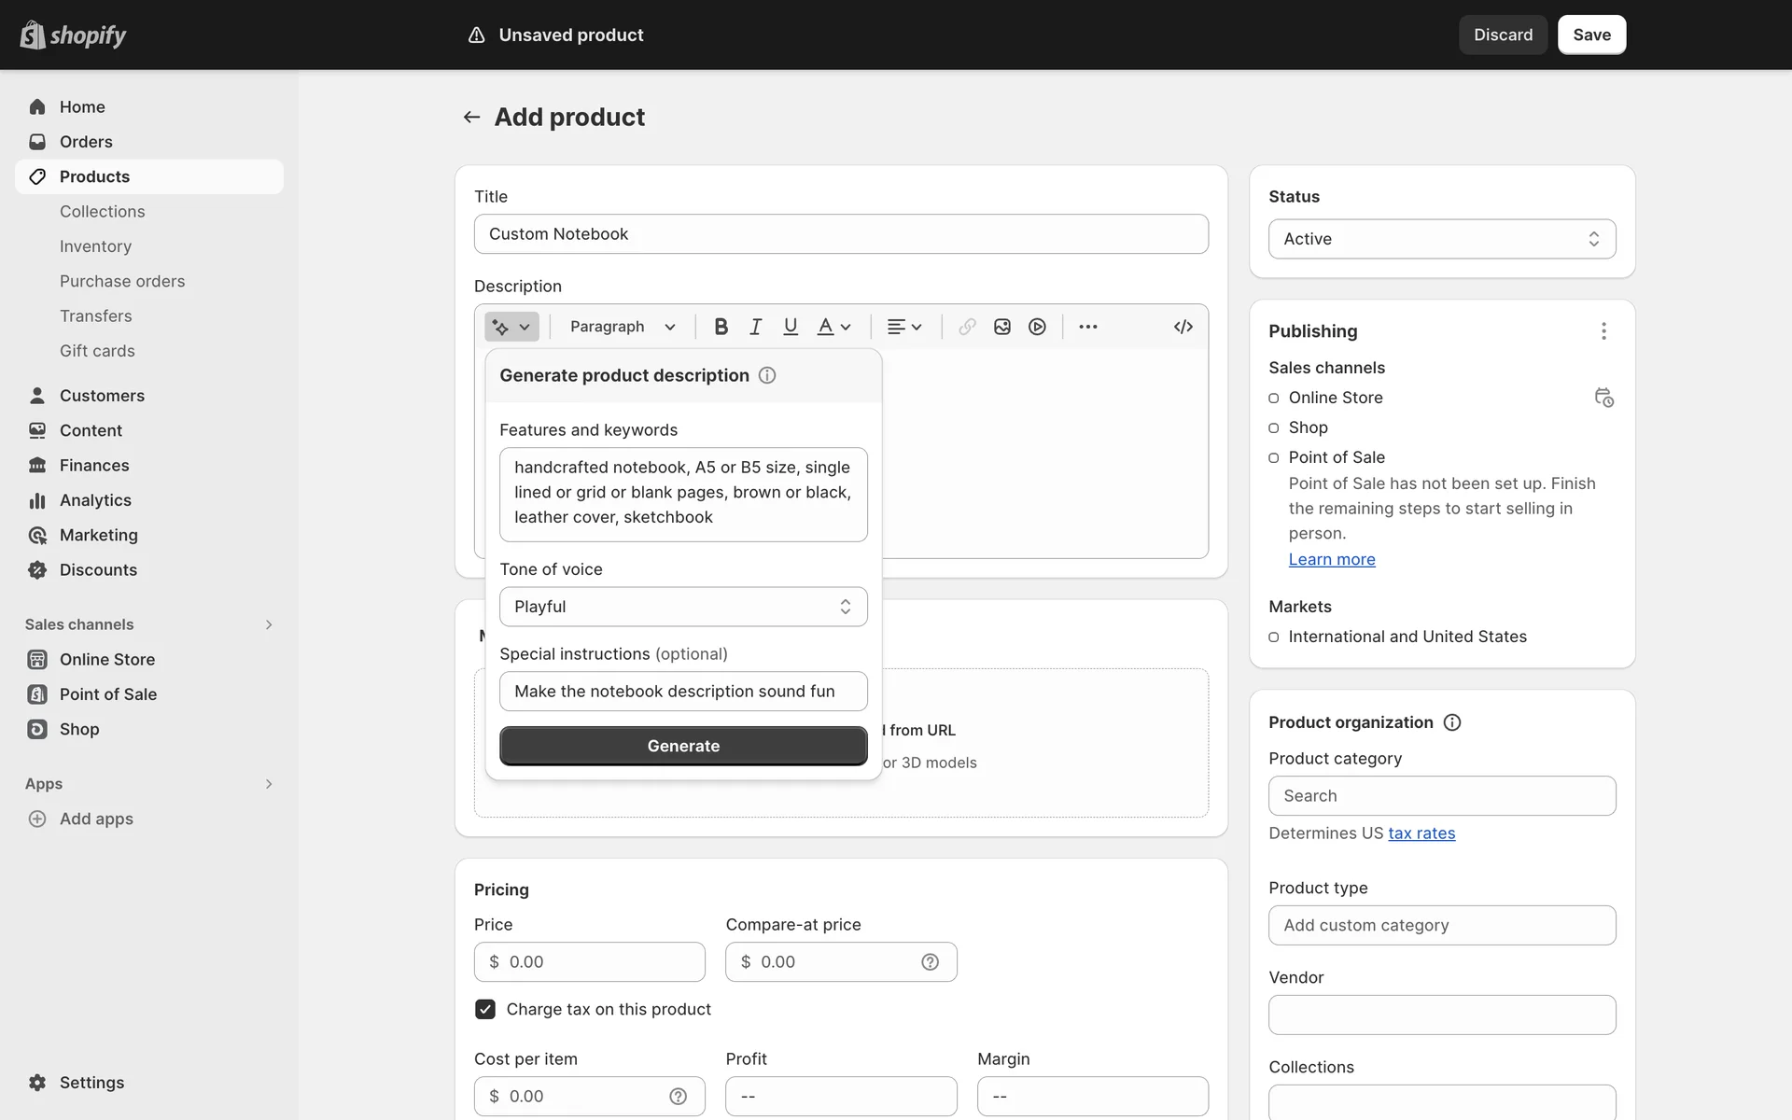Apply underline formatting in editor
Viewport: 1792px width, 1120px height.
pos(791,327)
